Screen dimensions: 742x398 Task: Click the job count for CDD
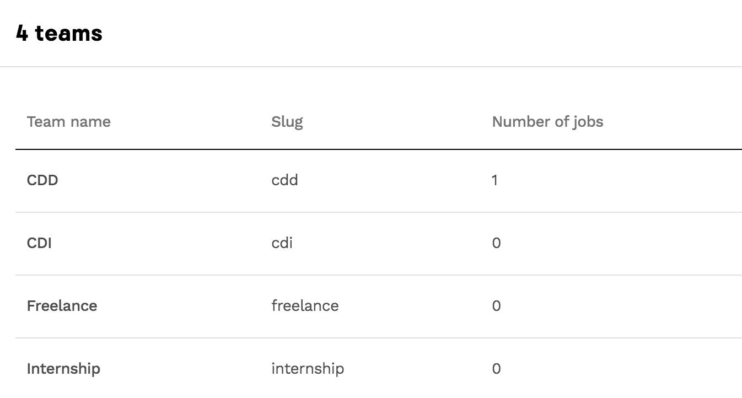point(494,180)
